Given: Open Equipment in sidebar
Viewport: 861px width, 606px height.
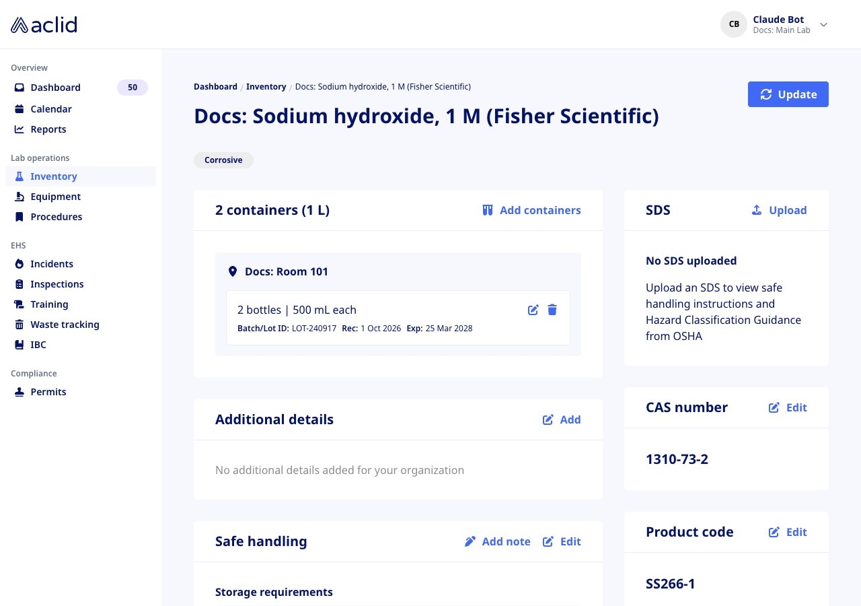Looking at the screenshot, I should point(81,197).
